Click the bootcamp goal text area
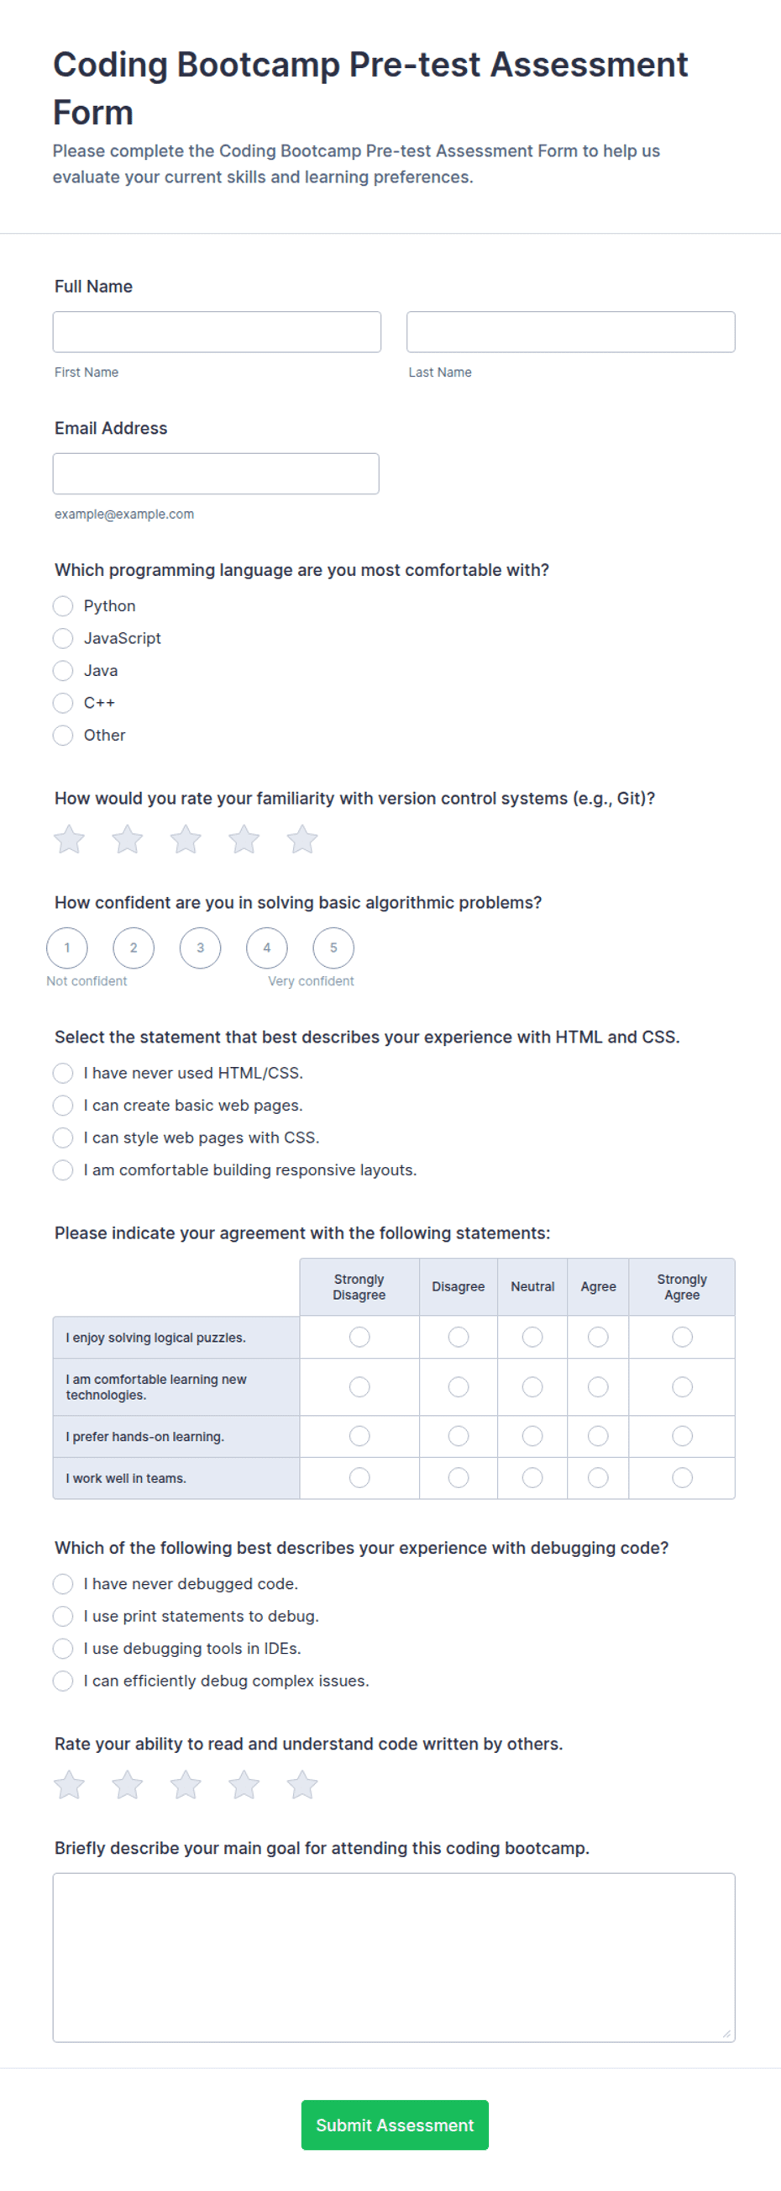 click(x=394, y=1957)
